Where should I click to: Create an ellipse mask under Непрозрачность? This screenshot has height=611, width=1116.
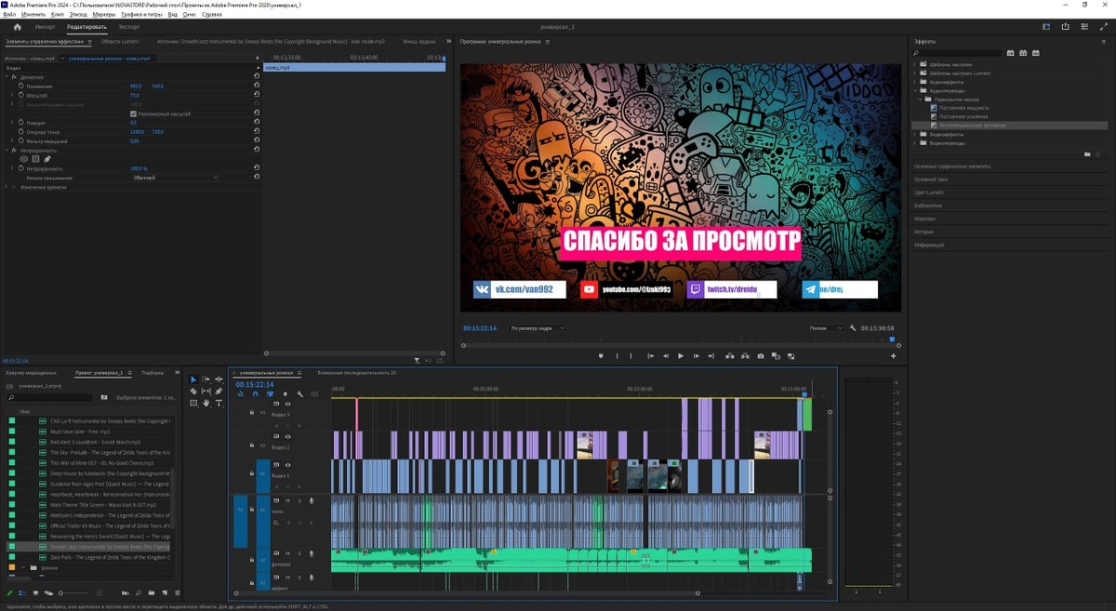click(24, 159)
